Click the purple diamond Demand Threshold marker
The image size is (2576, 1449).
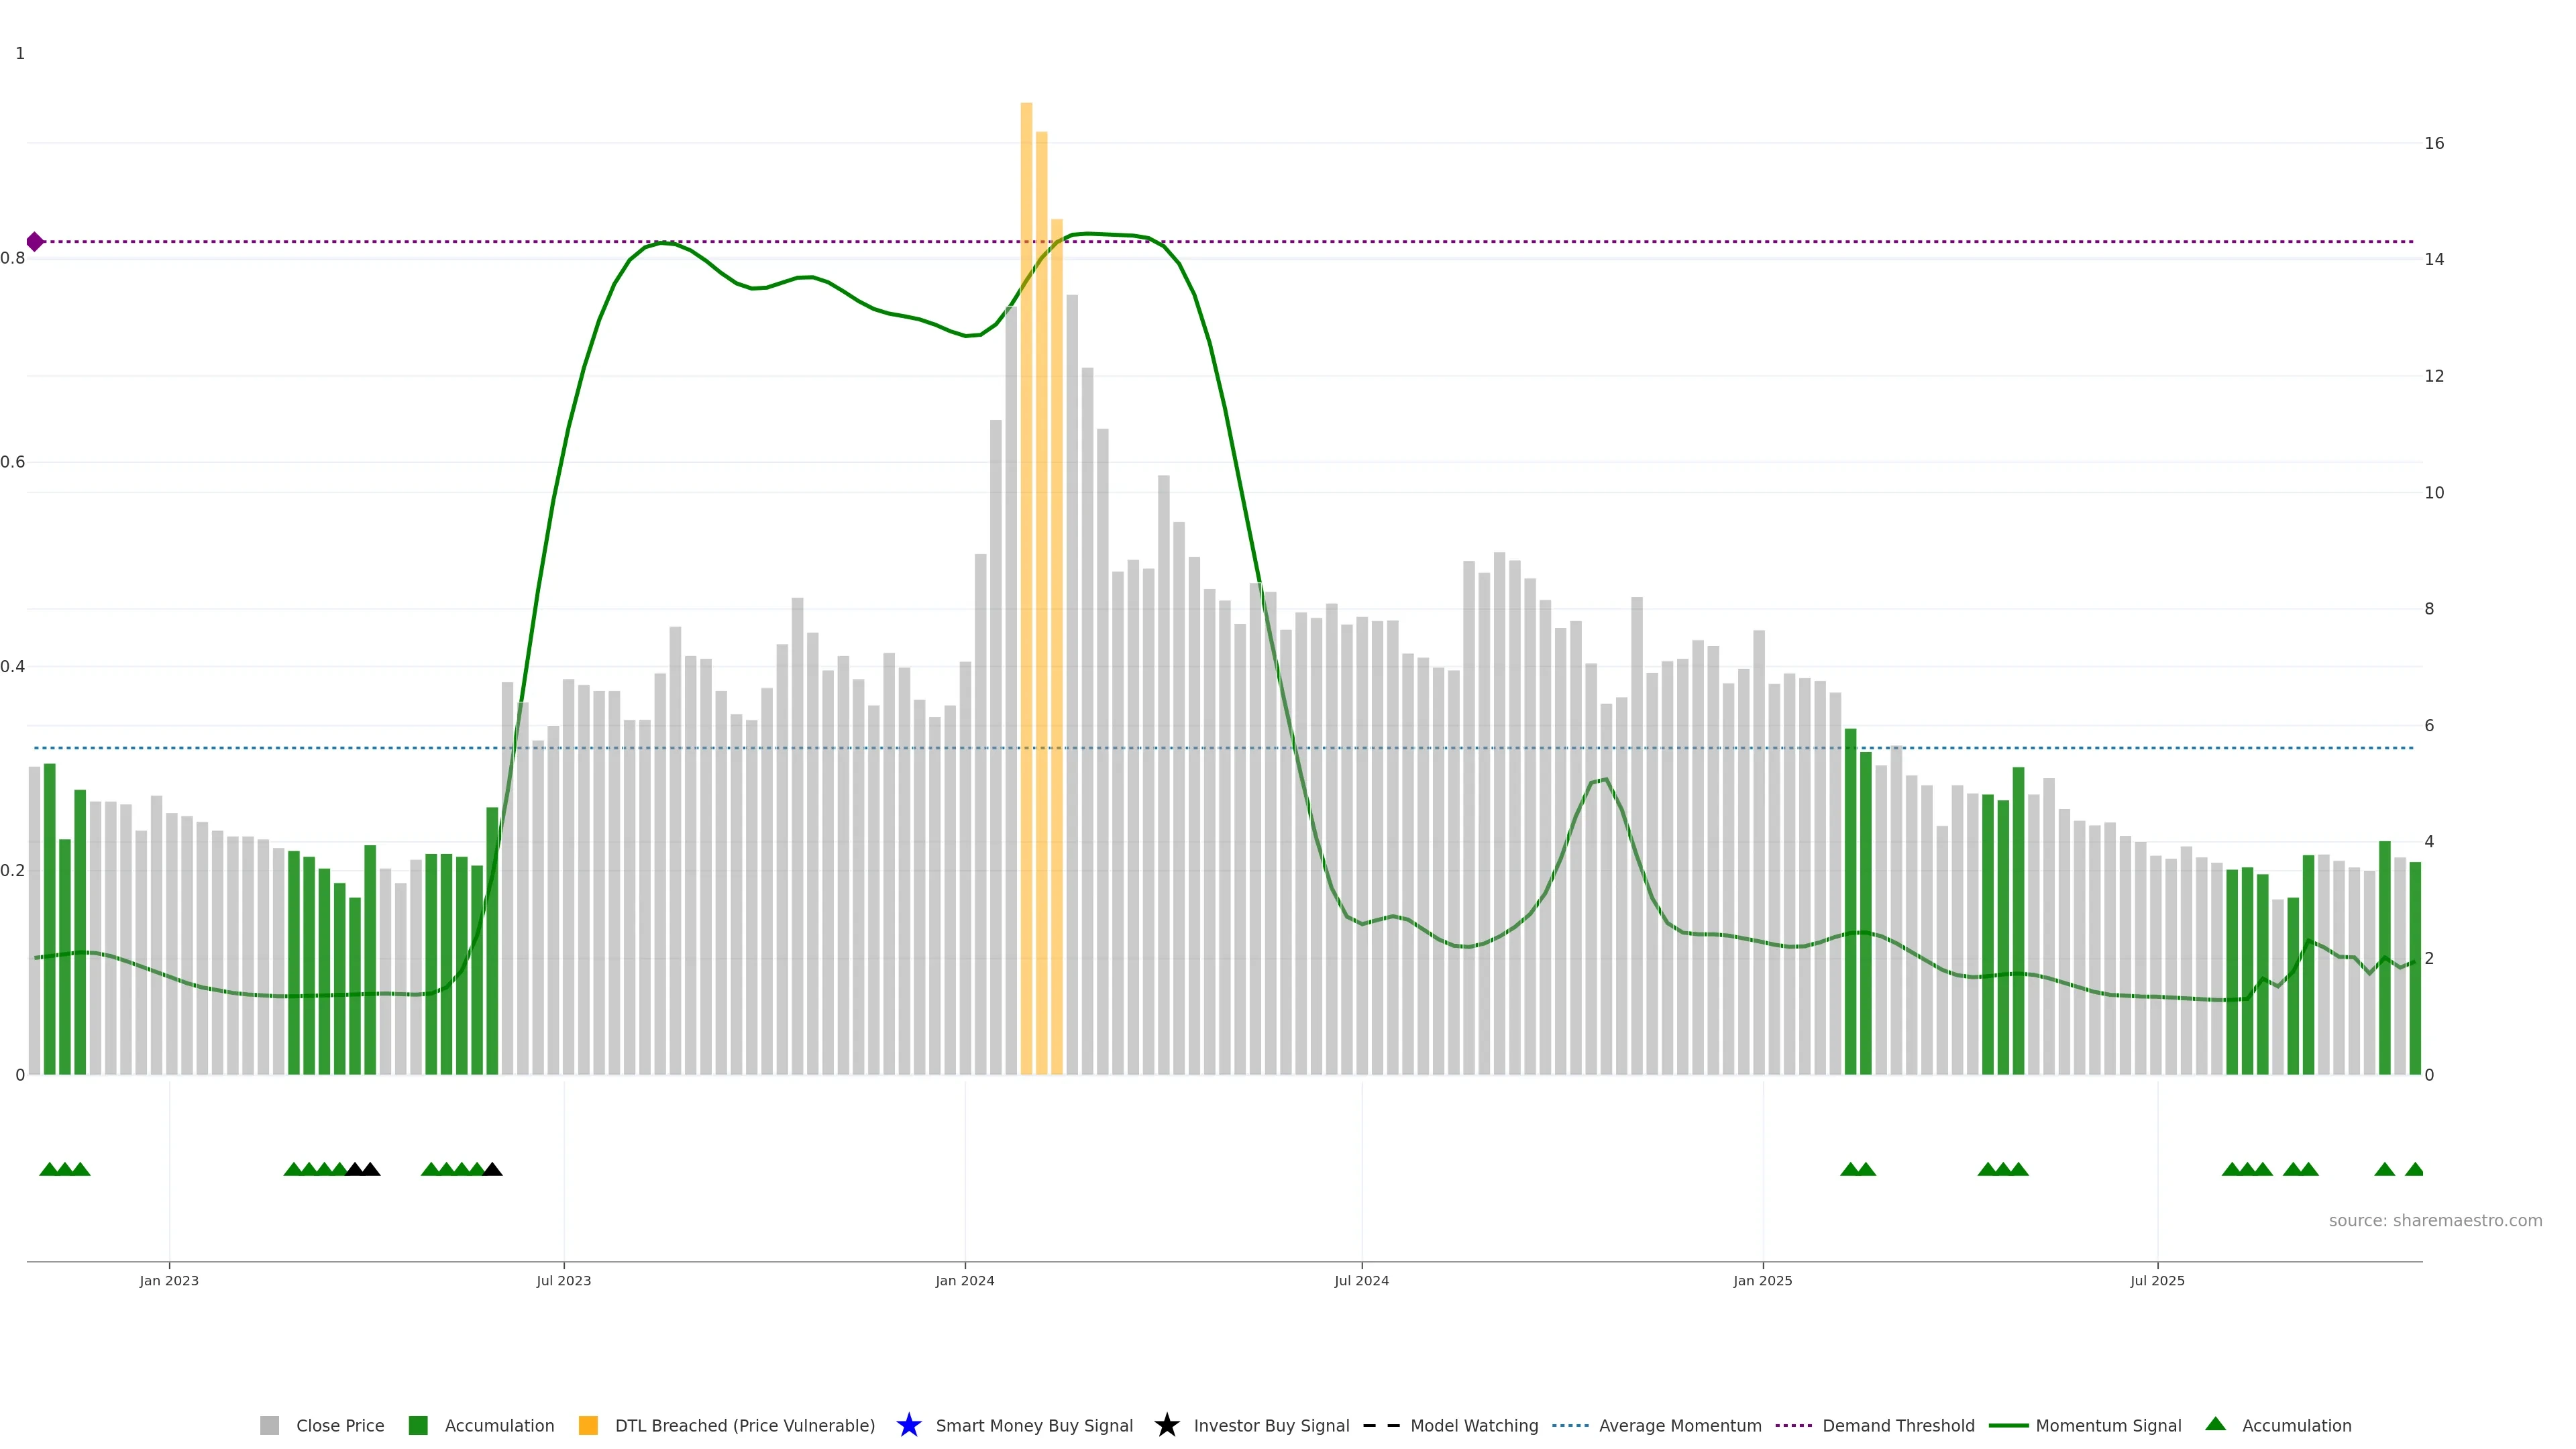[35, 242]
